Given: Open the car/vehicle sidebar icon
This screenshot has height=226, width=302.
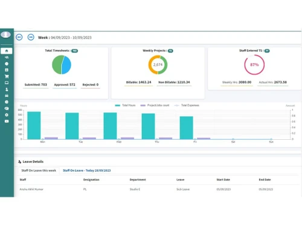Looking at the screenshot, I should tap(7, 96).
